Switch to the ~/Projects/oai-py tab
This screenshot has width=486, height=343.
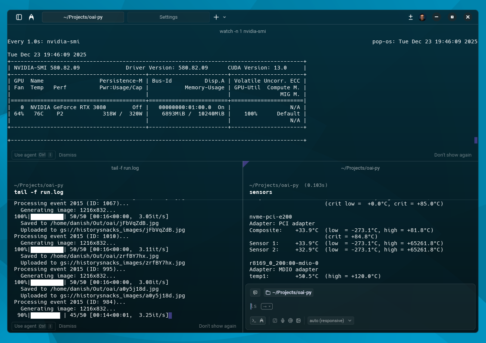(83, 17)
